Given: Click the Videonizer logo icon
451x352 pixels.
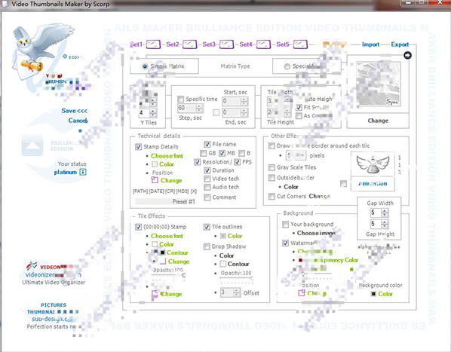Looking at the screenshot, I should point(32,266).
